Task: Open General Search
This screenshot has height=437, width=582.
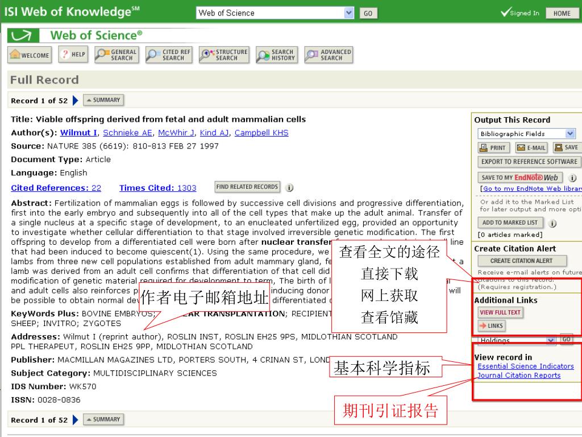Action: tap(117, 55)
